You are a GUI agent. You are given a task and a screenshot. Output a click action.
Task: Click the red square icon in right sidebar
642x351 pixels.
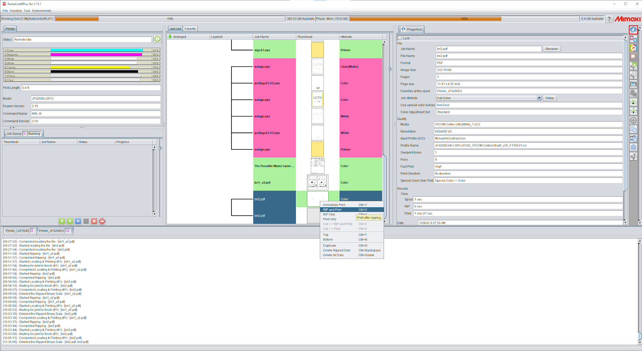click(x=633, y=57)
